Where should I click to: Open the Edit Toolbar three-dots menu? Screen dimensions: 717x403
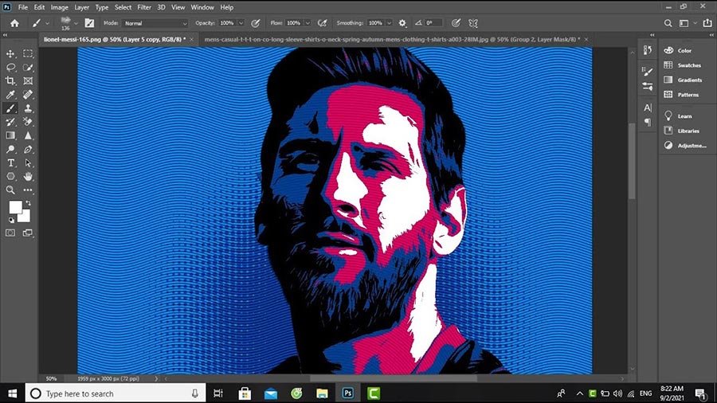[28, 190]
